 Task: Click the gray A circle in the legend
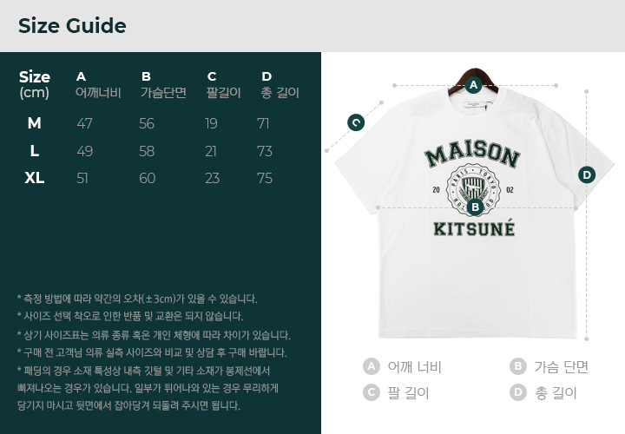pyautogui.click(x=371, y=366)
